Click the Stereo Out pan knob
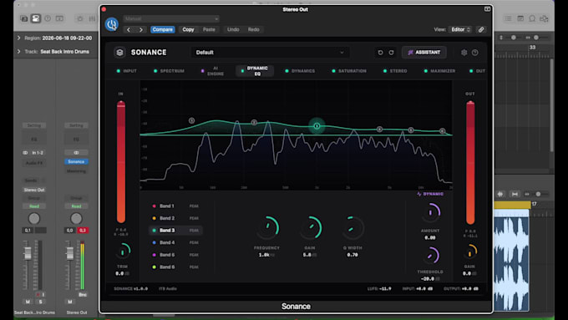This screenshot has height=320, width=568. click(x=76, y=219)
